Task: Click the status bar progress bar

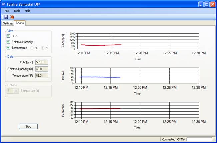Action: pos(199,139)
